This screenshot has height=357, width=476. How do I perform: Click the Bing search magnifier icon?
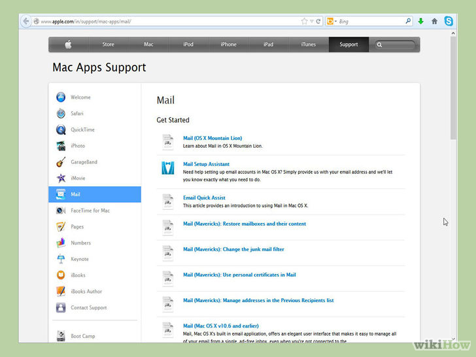point(408,21)
